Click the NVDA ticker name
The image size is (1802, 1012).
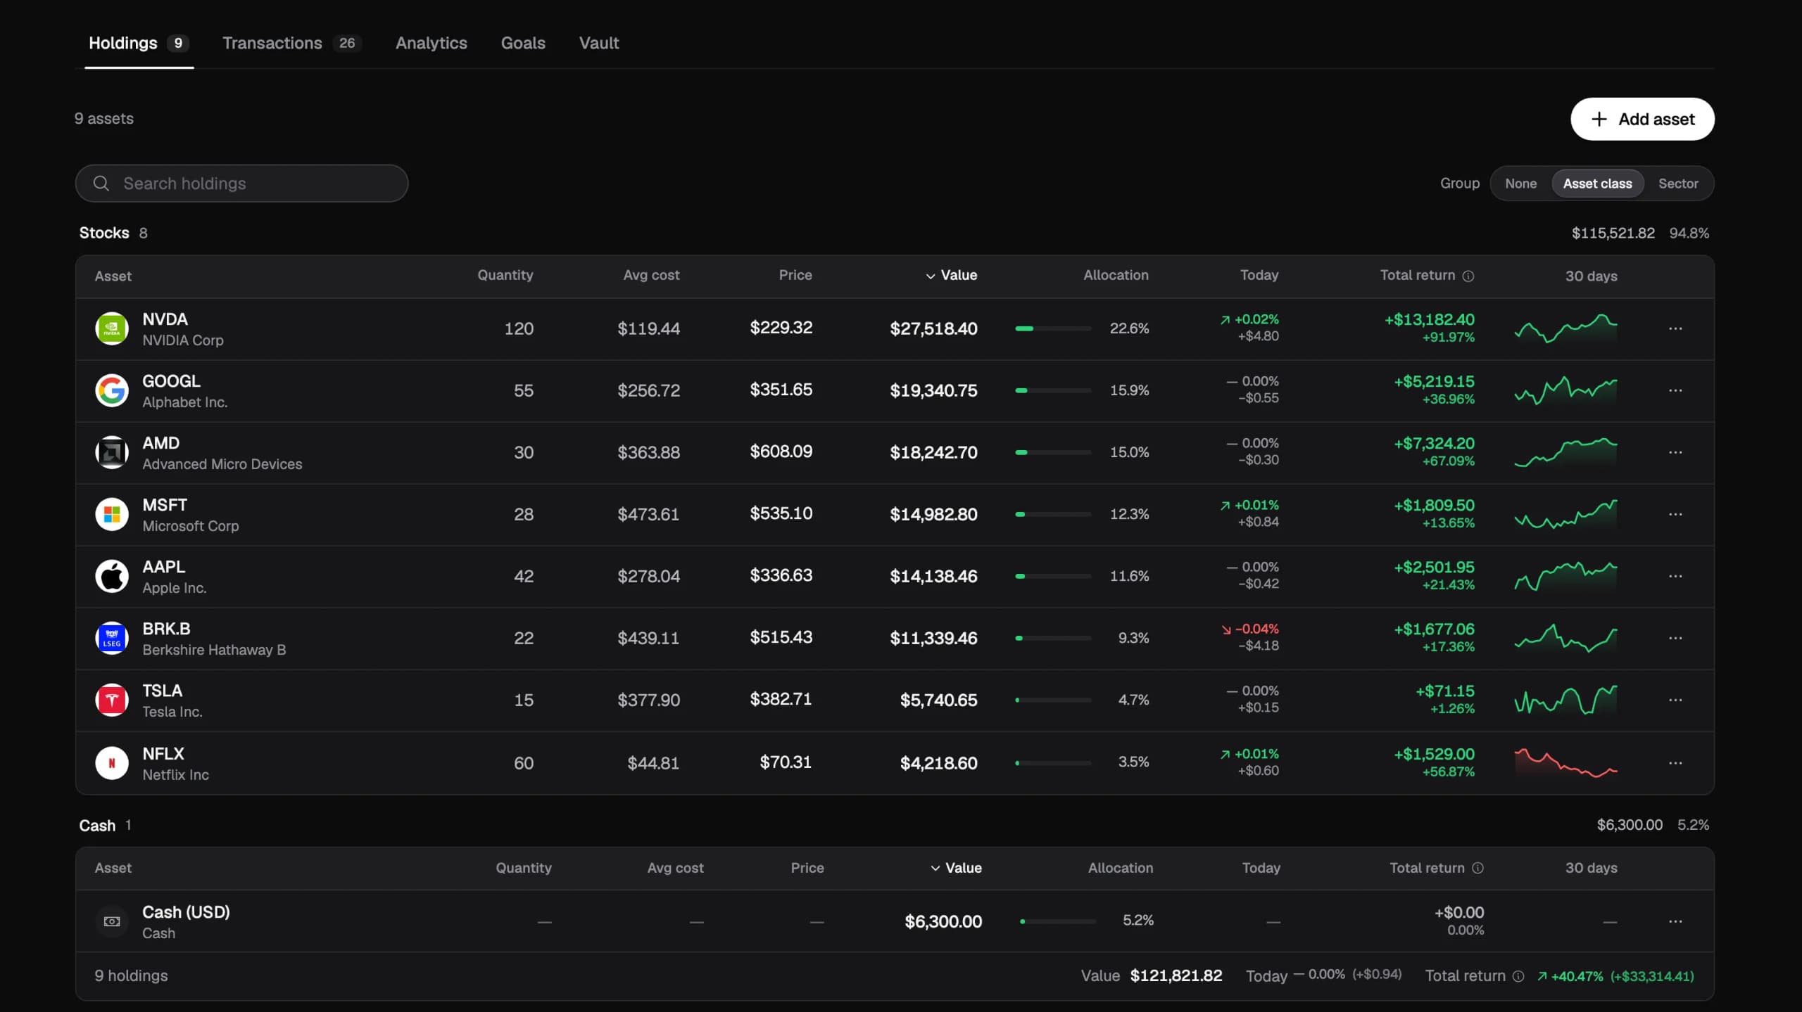point(165,319)
